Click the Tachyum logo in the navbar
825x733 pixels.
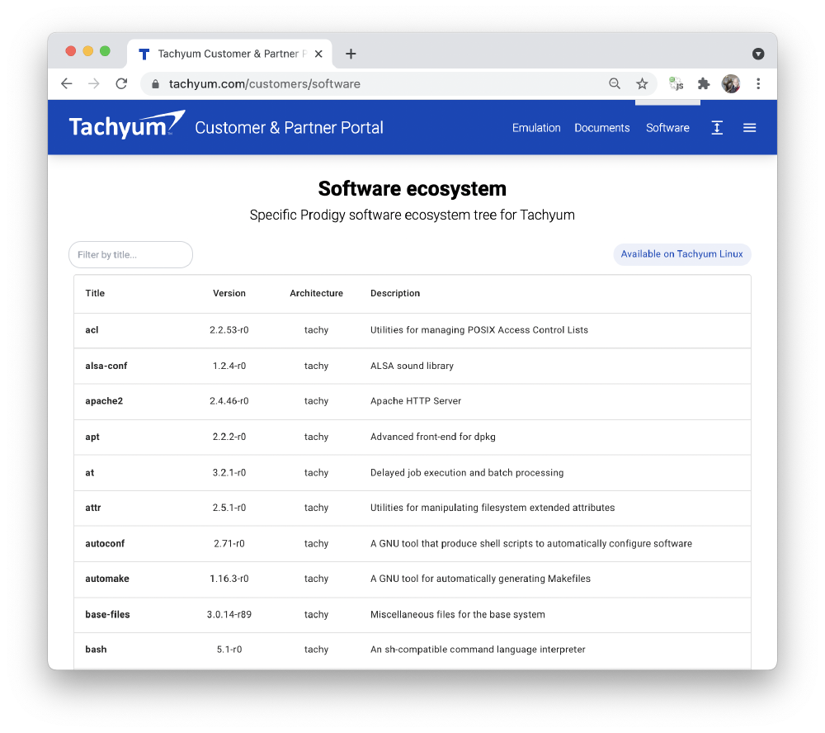[125, 124]
